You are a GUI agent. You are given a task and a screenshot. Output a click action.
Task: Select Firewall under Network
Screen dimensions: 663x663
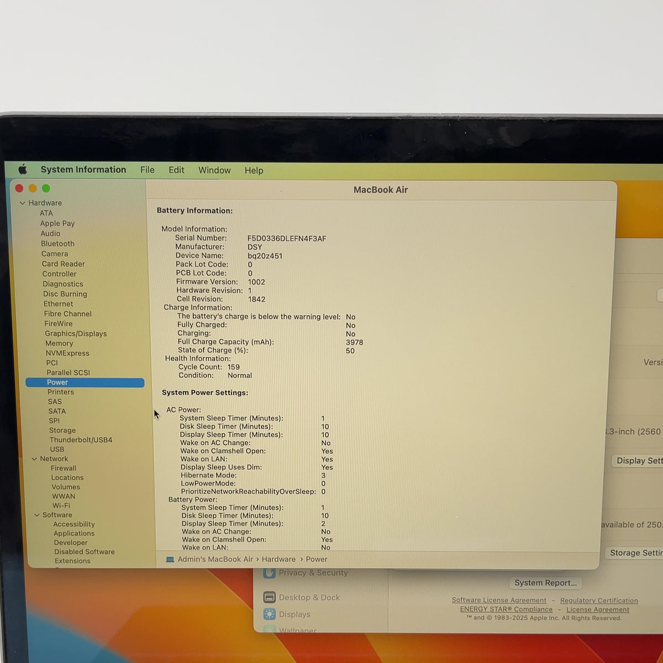point(64,468)
